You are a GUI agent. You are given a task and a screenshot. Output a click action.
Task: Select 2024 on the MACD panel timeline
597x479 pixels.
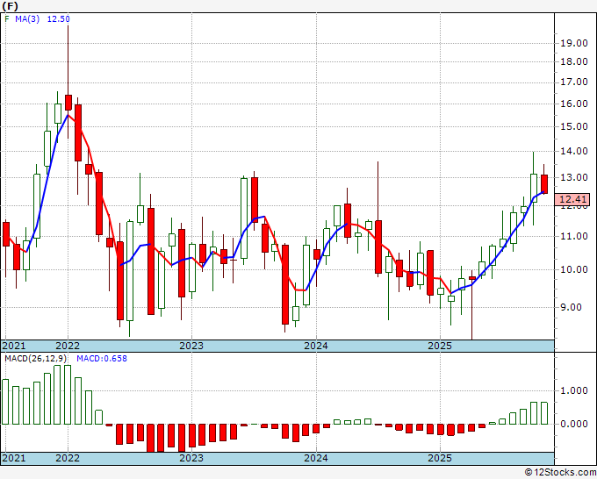[x=316, y=458]
